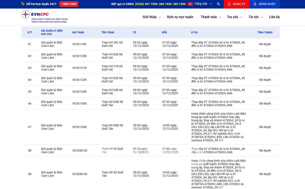Click the ĐĂNG NHẬP button

pyautogui.click(x=264, y=4)
